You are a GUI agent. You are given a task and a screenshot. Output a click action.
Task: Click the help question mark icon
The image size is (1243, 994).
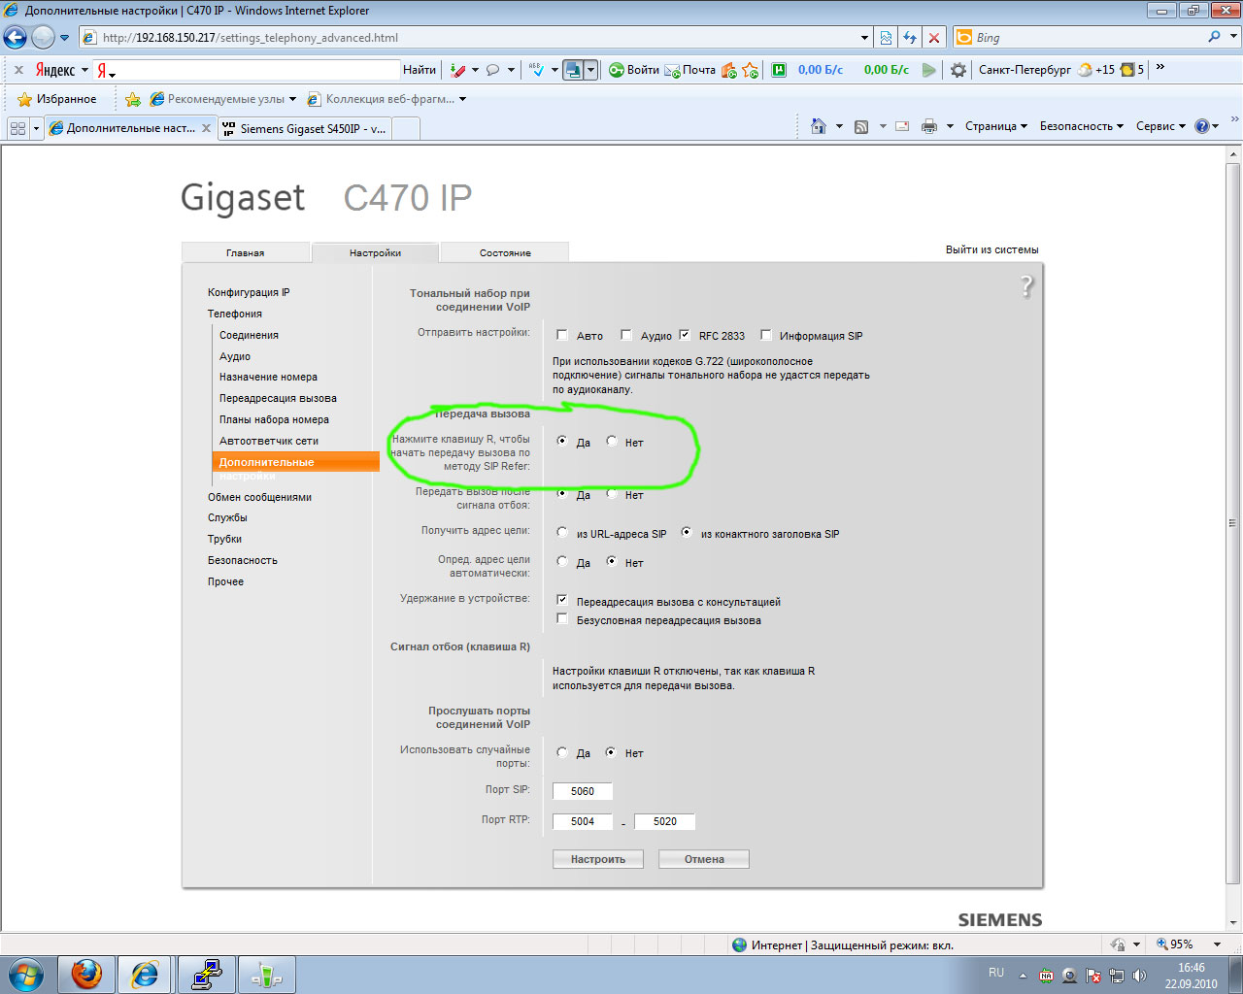click(1026, 286)
